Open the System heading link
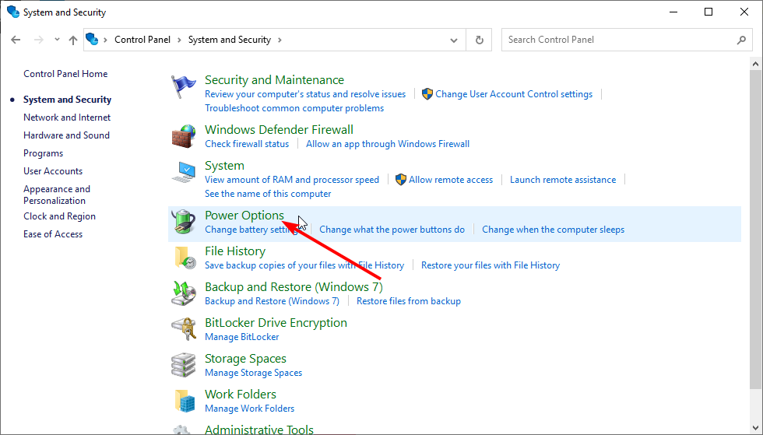The width and height of the screenshot is (763, 435). [224, 166]
